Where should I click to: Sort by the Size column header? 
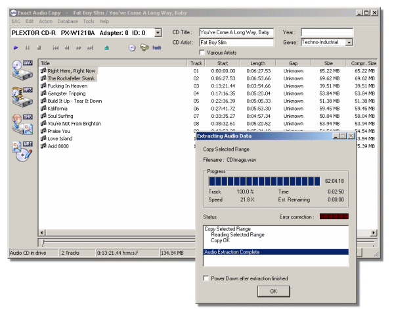tap(328, 63)
